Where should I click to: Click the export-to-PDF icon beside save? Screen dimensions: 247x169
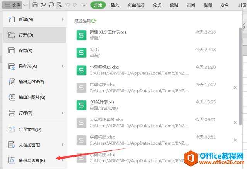pyautogui.click(x=43, y=5)
